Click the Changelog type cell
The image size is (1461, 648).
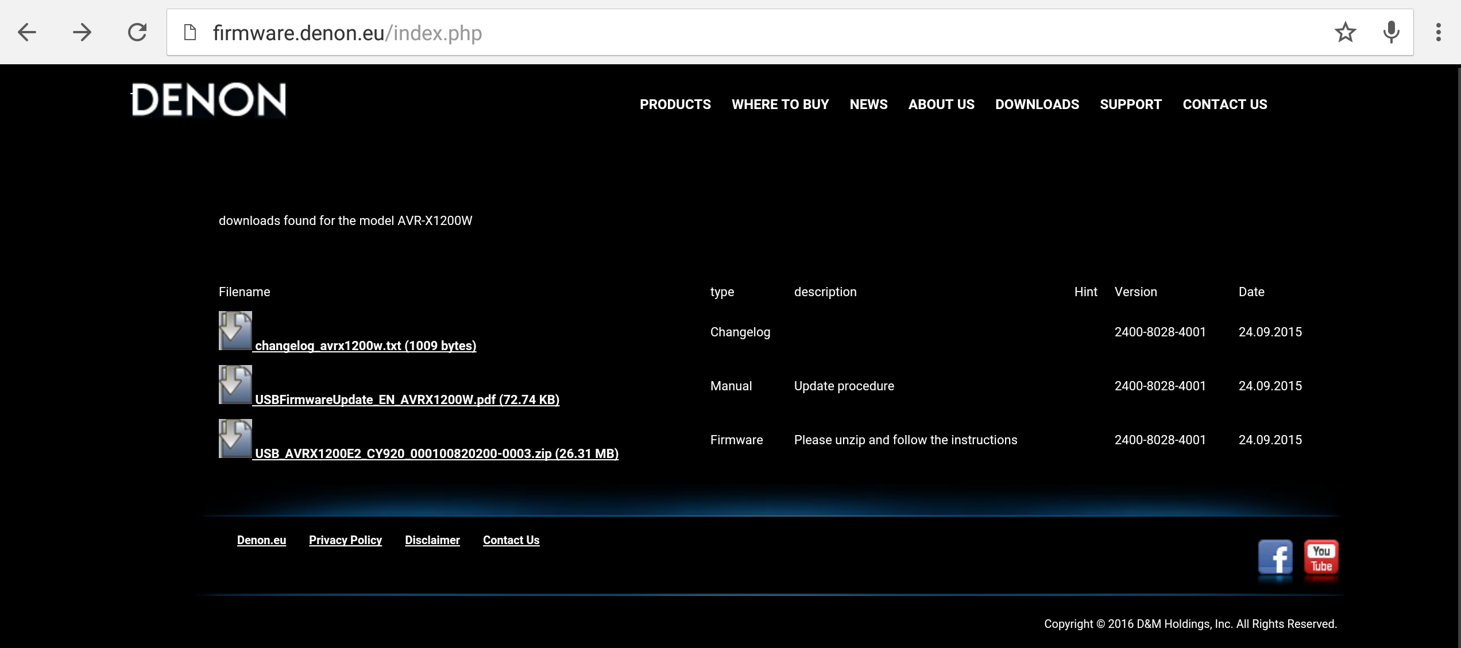point(740,332)
